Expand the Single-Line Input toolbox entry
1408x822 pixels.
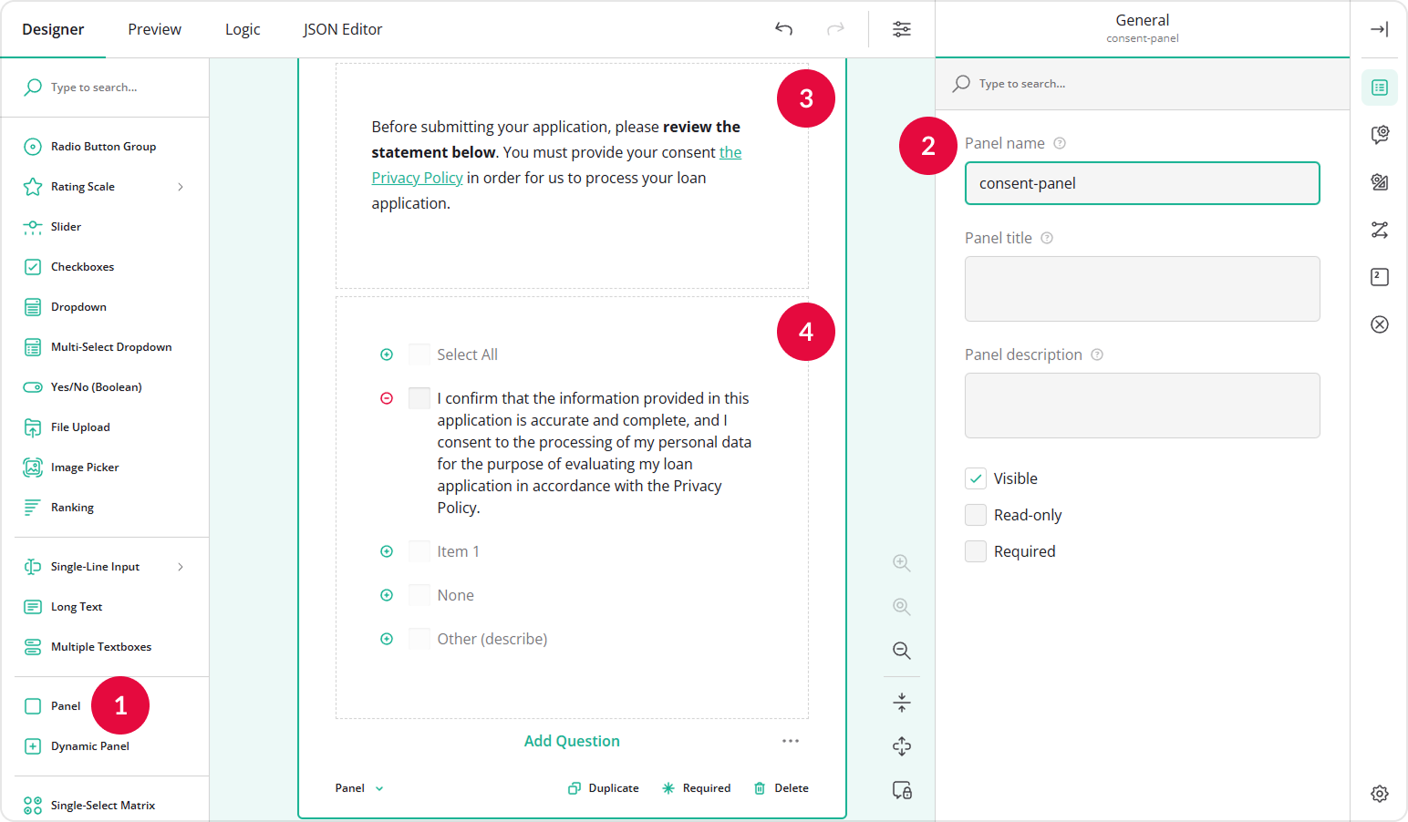click(x=181, y=566)
